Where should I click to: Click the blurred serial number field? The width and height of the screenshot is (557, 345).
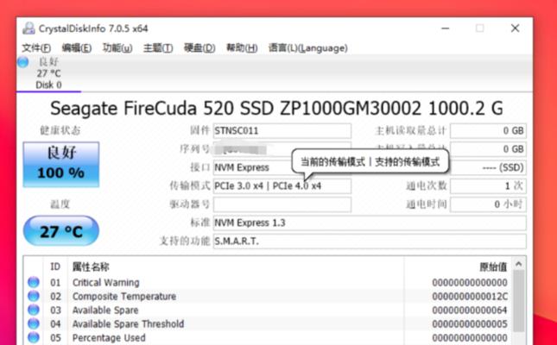(x=282, y=149)
